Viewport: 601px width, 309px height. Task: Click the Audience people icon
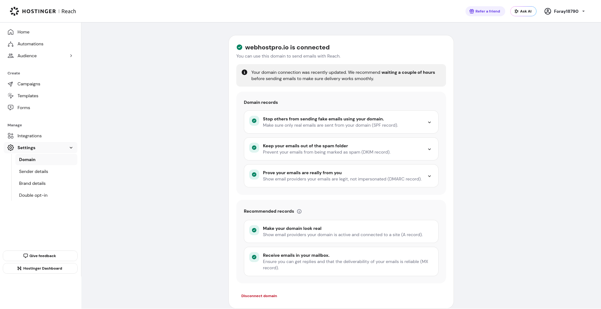[11, 56]
